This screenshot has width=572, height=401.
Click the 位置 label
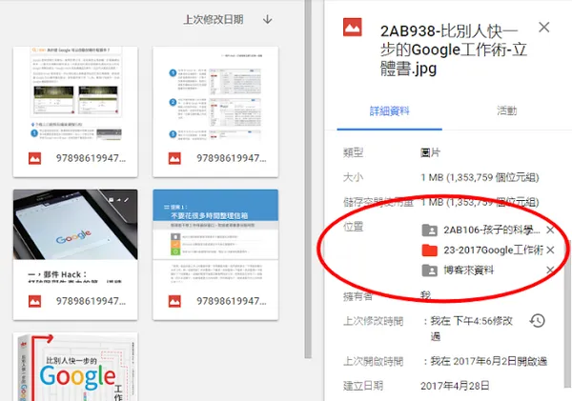(353, 227)
